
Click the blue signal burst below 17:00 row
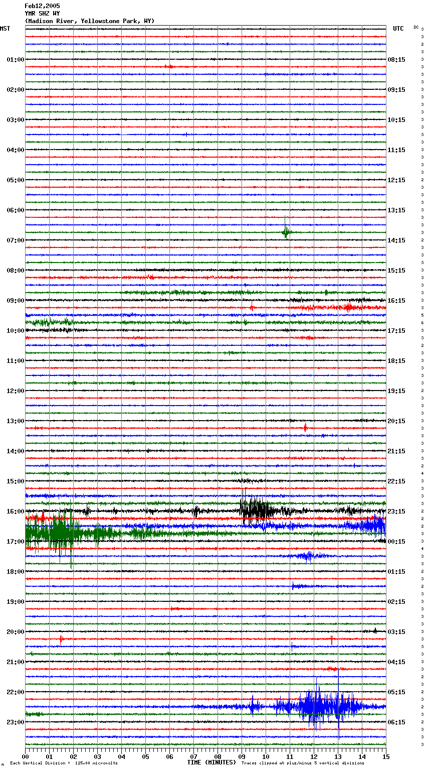click(308, 556)
